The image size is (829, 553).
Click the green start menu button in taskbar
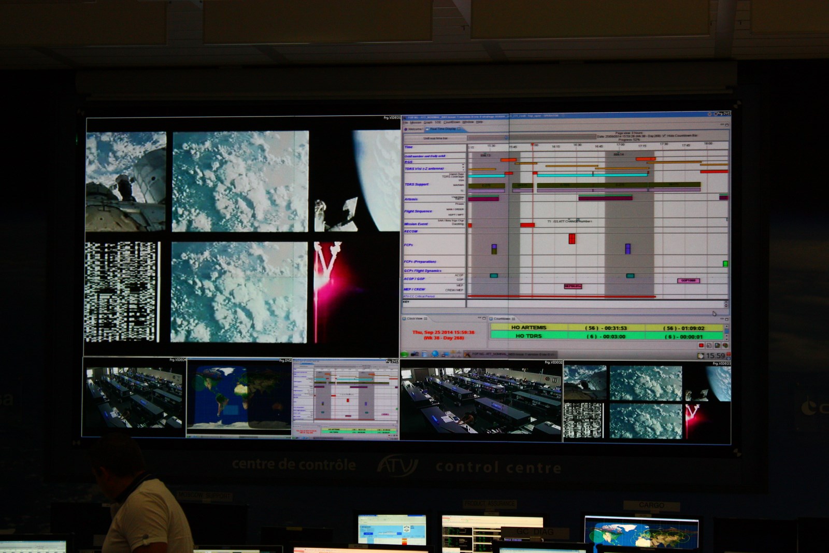405,355
